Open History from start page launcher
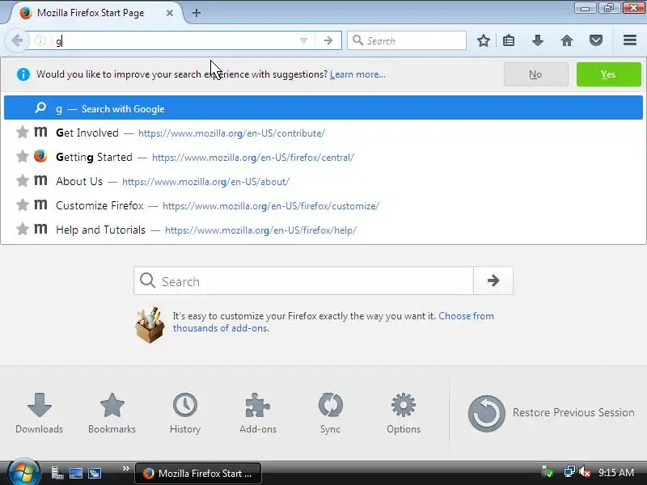The height and width of the screenshot is (485, 647). [185, 413]
